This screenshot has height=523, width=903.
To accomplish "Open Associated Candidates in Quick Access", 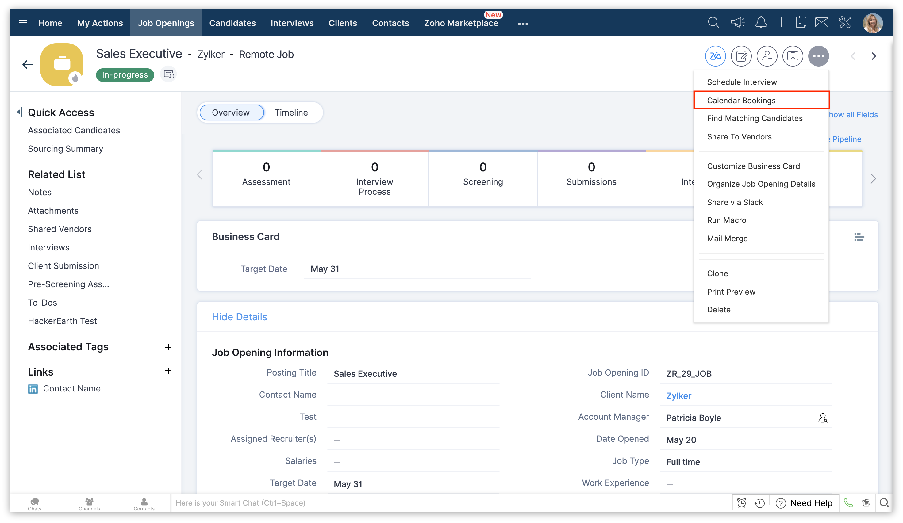I will tap(74, 130).
